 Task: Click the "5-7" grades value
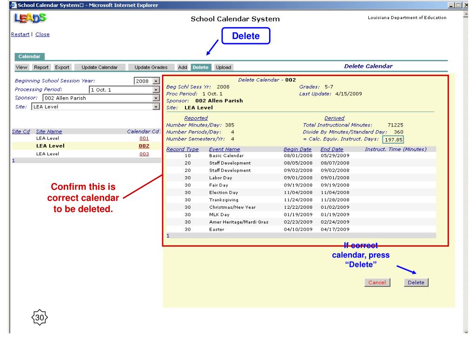pos(329,87)
